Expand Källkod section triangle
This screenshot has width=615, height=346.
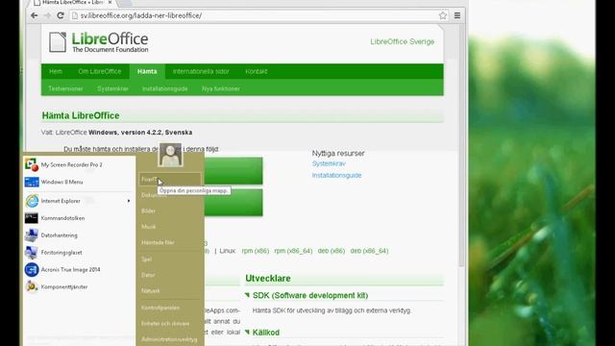pyautogui.click(x=247, y=332)
